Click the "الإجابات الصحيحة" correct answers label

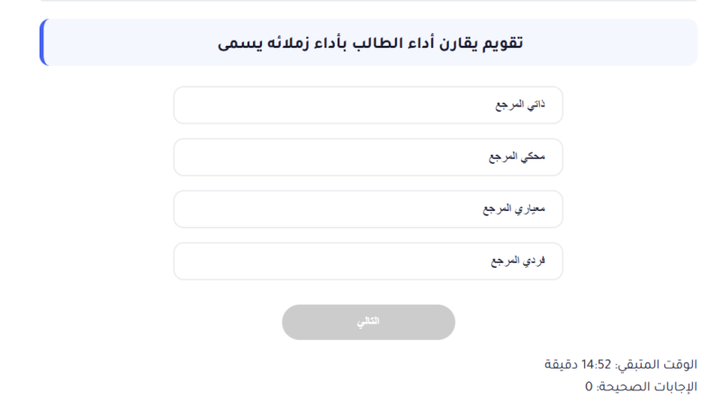[650, 387]
